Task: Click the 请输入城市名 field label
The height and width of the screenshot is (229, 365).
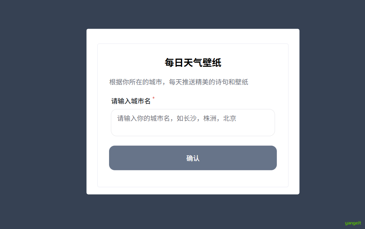Action: (x=131, y=101)
